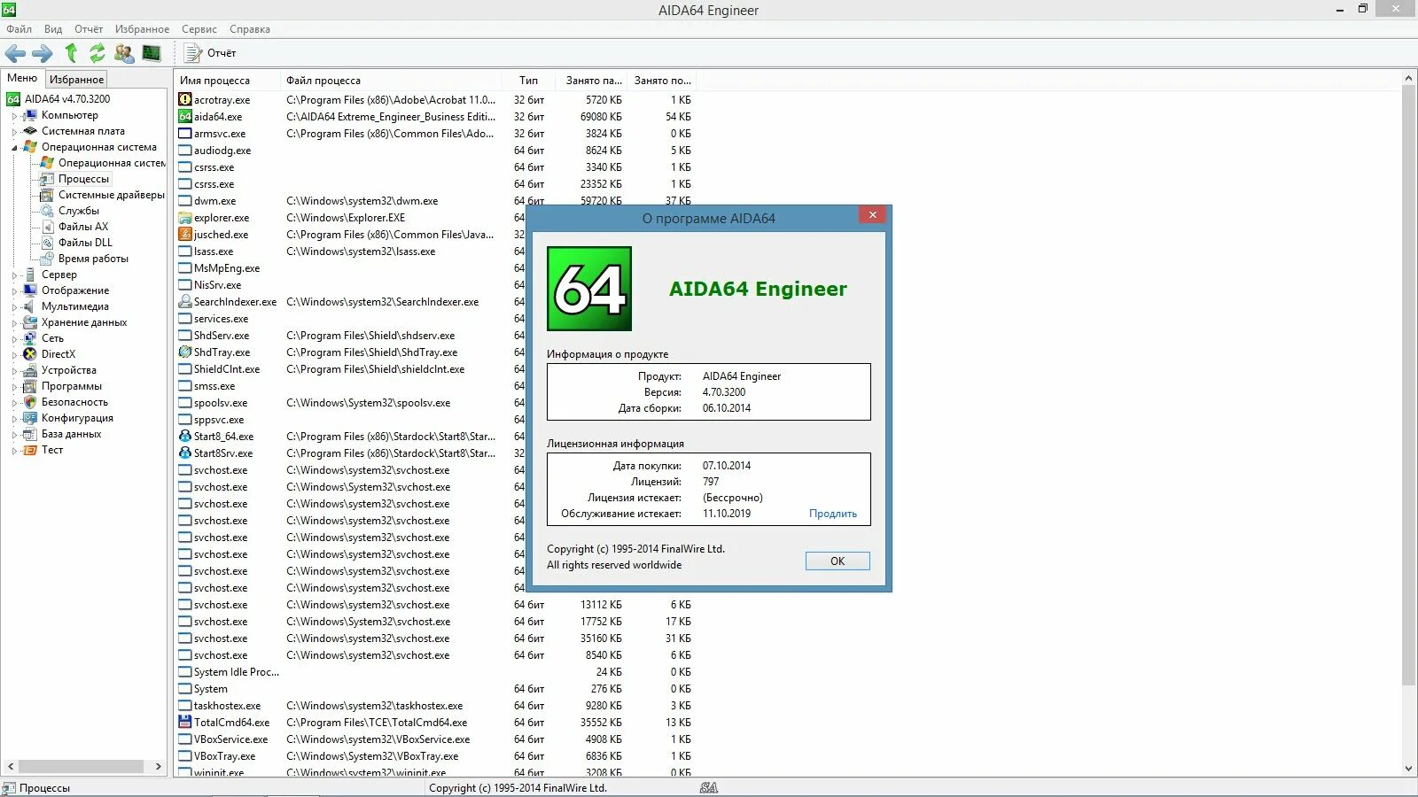
Task: Close the О программе AIDA64 dialog
Action: pos(872,215)
